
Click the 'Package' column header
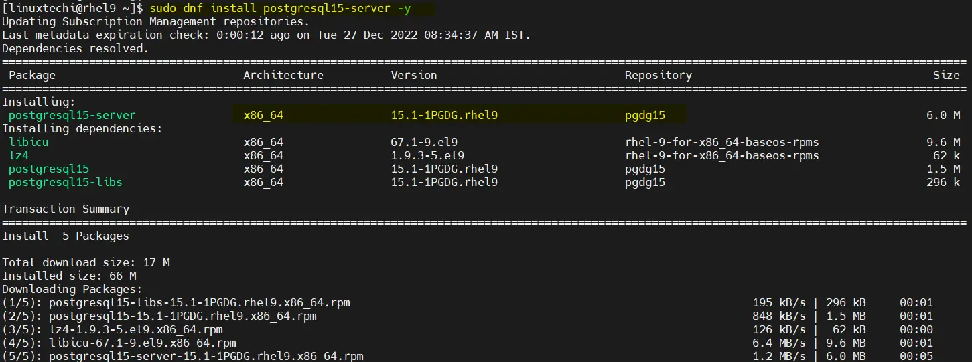[32, 75]
